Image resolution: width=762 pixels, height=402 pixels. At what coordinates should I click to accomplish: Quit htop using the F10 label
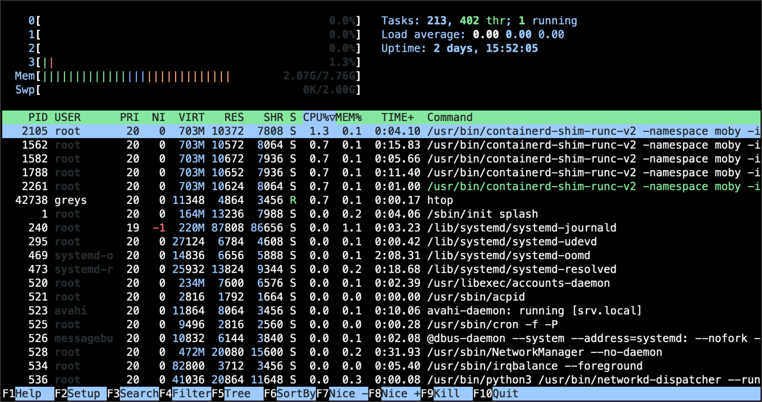(x=496, y=393)
